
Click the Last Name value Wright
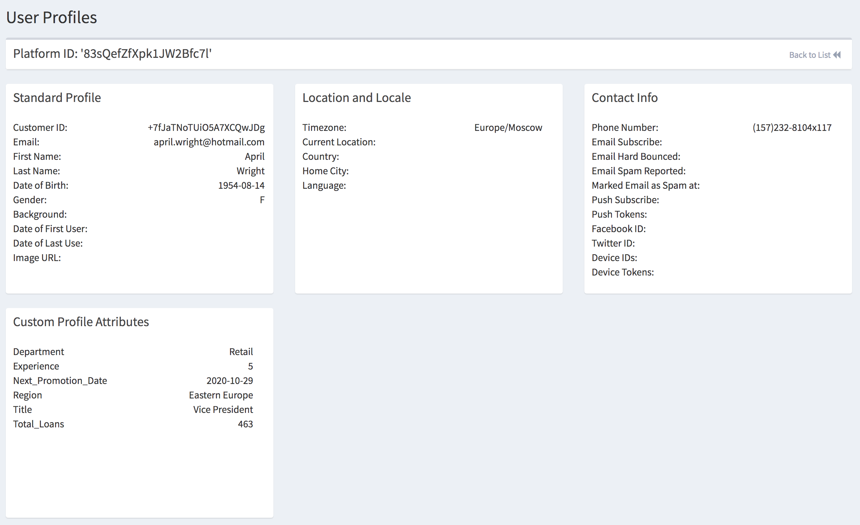[x=251, y=171]
